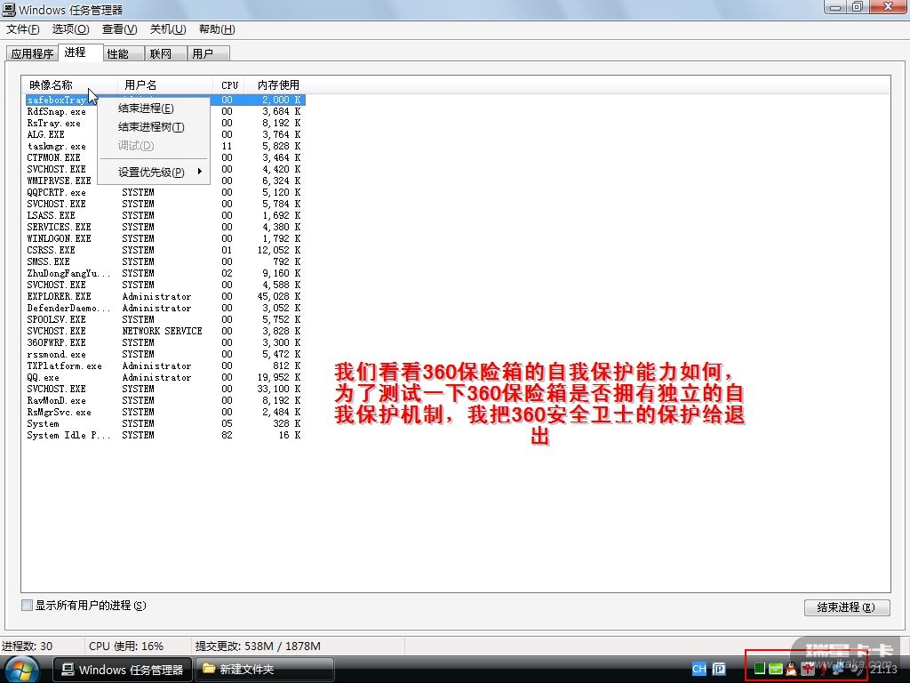Open the 帮助(H) menu
This screenshot has width=910, height=683.
pyautogui.click(x=217, y=29)
